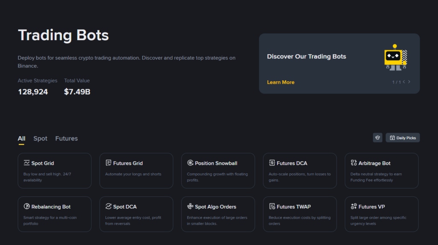
Task: Click 'Lower average entry cost' description
Action: (133, 221)
